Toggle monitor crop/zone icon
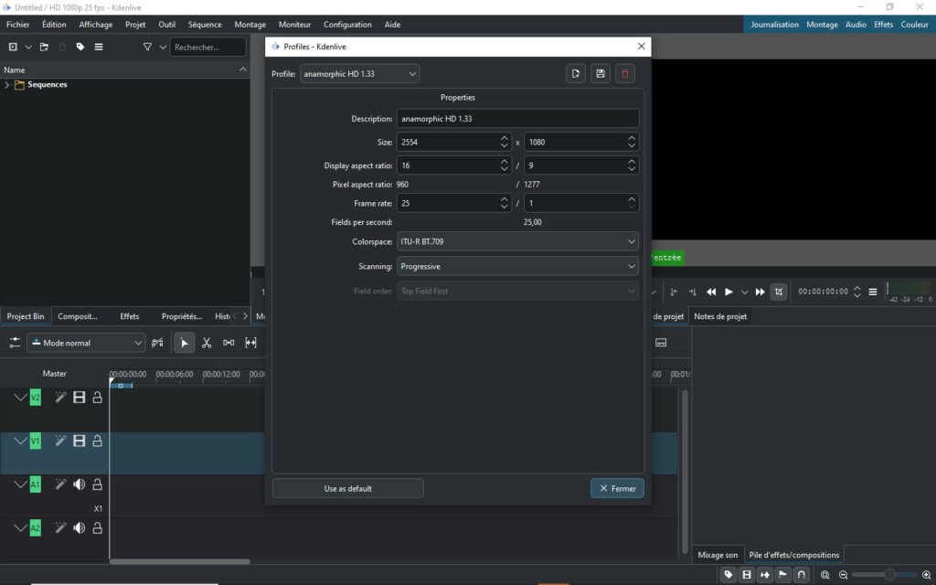Viewport: 936px width, 585px height. pyautogui.click(x=779, y=292)
